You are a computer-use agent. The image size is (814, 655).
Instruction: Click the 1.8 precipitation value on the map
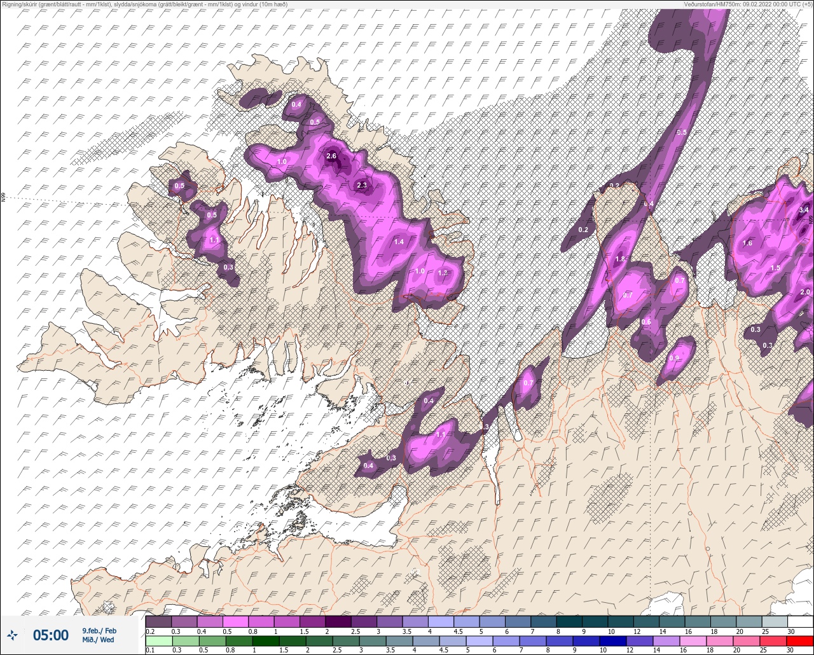(621, 259)
